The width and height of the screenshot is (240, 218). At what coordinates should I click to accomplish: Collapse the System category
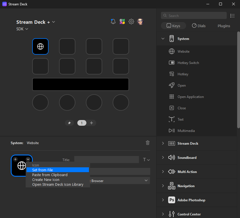tap(163, 39)
